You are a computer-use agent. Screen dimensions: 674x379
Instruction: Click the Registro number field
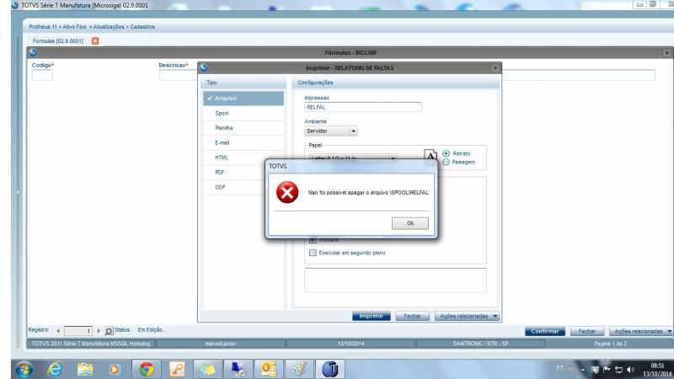(x=78, y=331)
